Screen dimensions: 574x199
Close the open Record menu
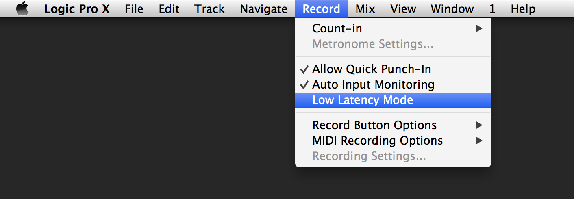322,9
